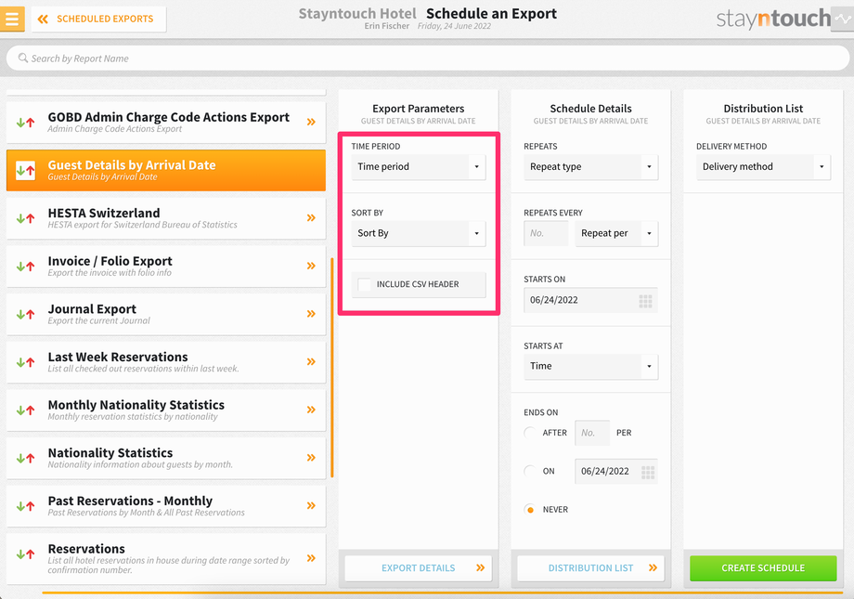Click the 'Export Parameters' panel heading
Screen dimensions: 854x599
tap(419, 109)
